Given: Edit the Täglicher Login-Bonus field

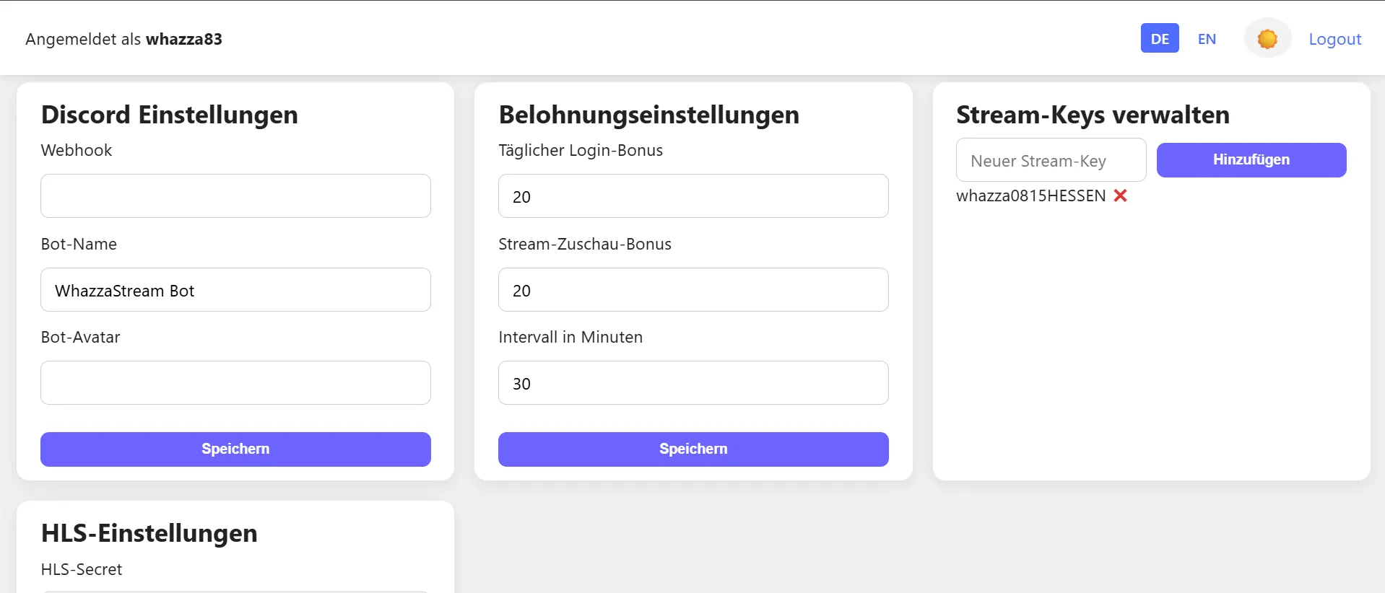Looking at the screenshot, I should click(x=693, y=196).
